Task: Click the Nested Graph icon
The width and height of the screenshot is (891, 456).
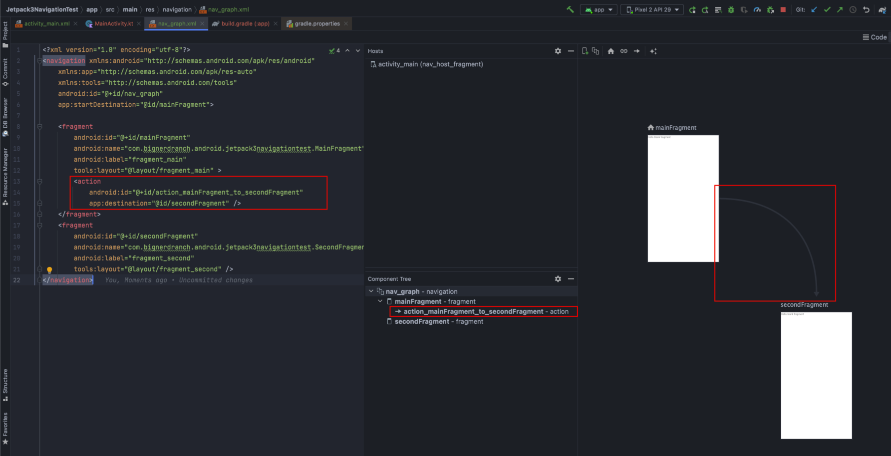Action: [x=595, y=51]
